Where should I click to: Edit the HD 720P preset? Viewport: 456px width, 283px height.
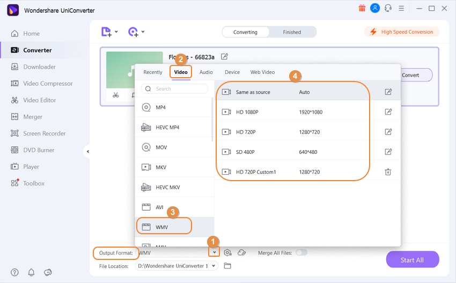(x=388, y=132)
